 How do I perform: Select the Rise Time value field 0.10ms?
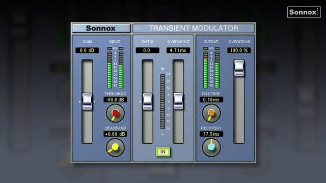point(211,100)
